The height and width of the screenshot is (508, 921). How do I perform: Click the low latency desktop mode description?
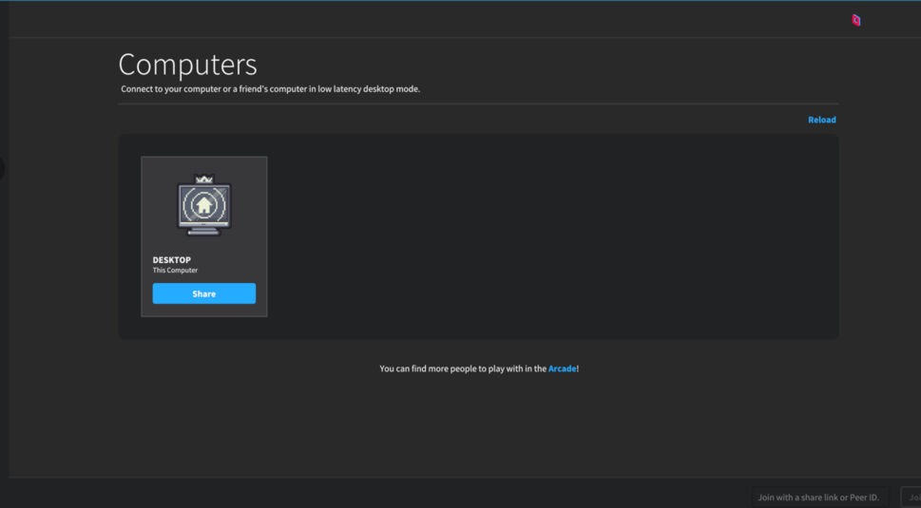(270, 89)
